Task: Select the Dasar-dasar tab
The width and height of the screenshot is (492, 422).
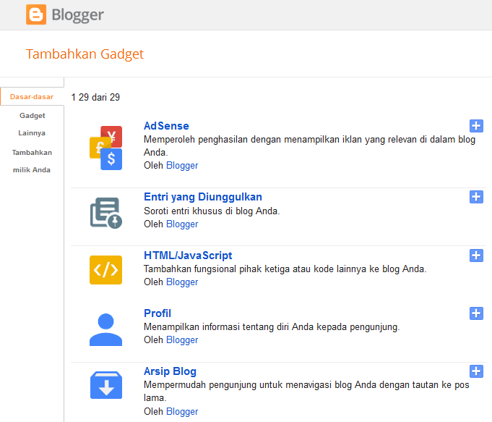Action: tap(32, 96)
